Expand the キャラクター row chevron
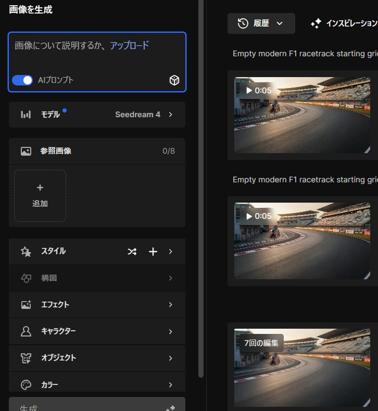Screen dimensions: 378x411 click(171, 332)
